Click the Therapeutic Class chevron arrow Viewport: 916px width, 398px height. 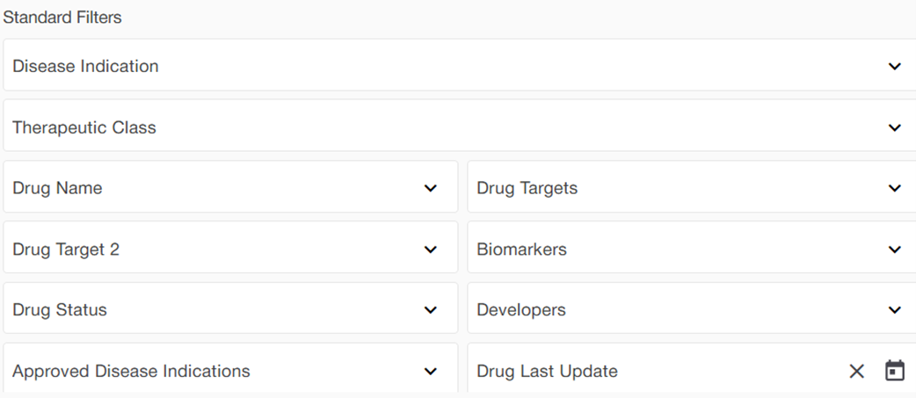(894, 127)
